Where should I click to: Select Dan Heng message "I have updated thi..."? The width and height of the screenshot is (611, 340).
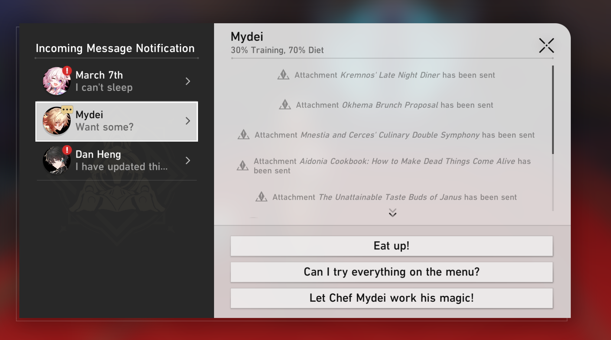click(x=121, y=167)
